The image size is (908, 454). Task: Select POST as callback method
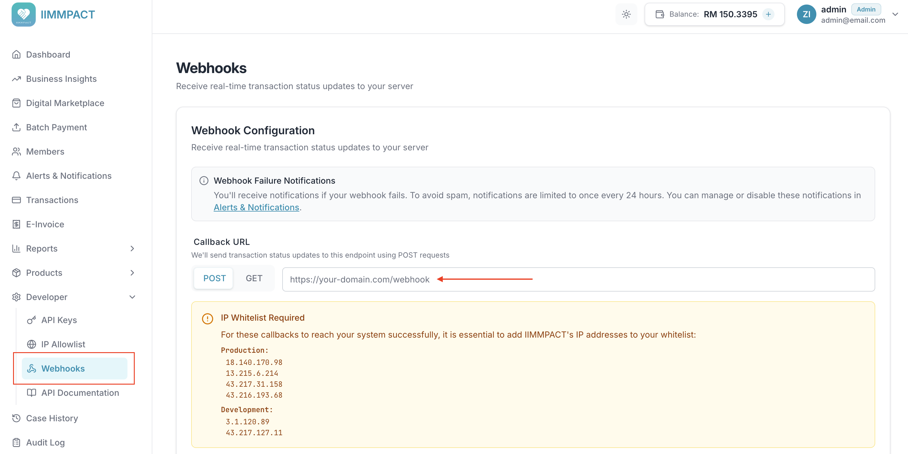click(213, 278)
